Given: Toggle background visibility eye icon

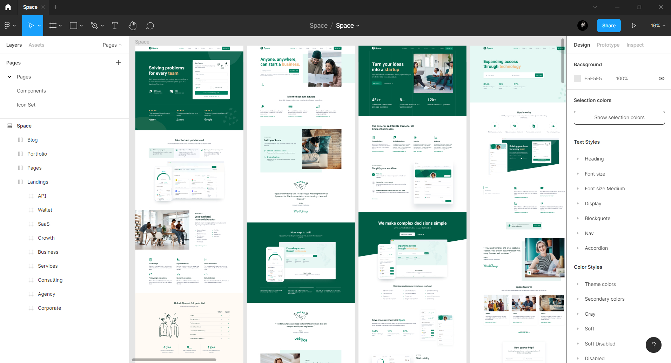Looking at the screenshot, I should coord(661,78).
